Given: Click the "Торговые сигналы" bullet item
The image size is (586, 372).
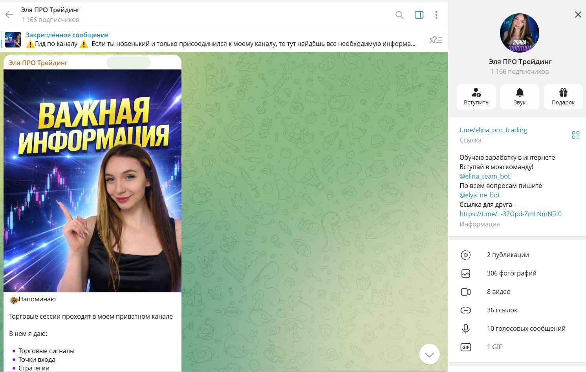Looking at the screenshot, I should pos(46,351).
